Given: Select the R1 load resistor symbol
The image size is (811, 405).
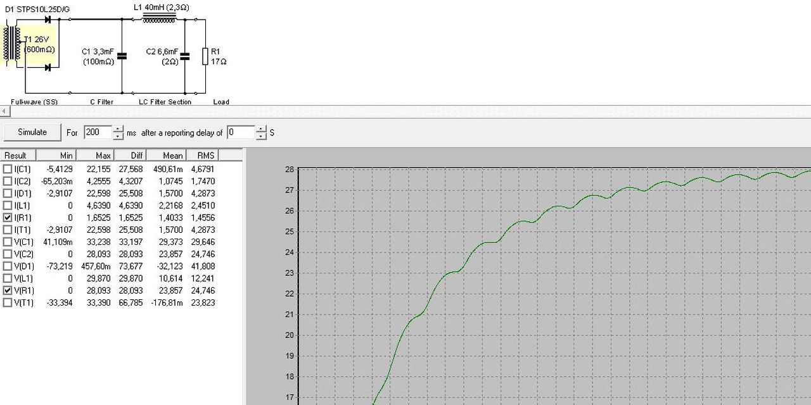Looking at the screenshot, I should coord(205,56).
